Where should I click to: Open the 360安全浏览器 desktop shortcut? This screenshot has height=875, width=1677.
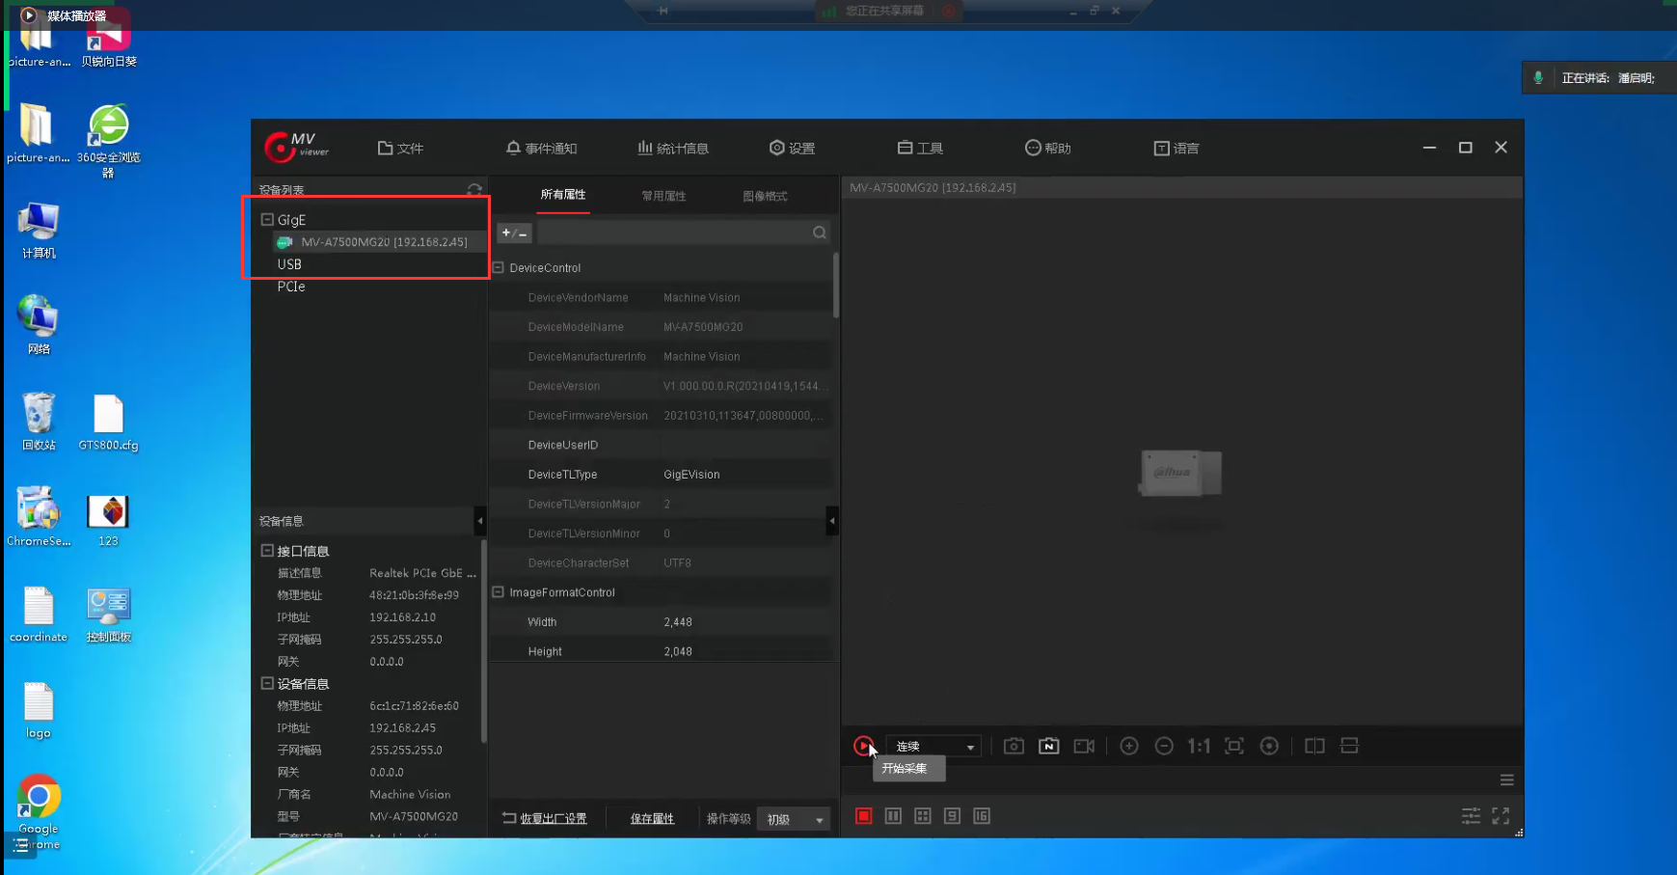coord(108,141)
